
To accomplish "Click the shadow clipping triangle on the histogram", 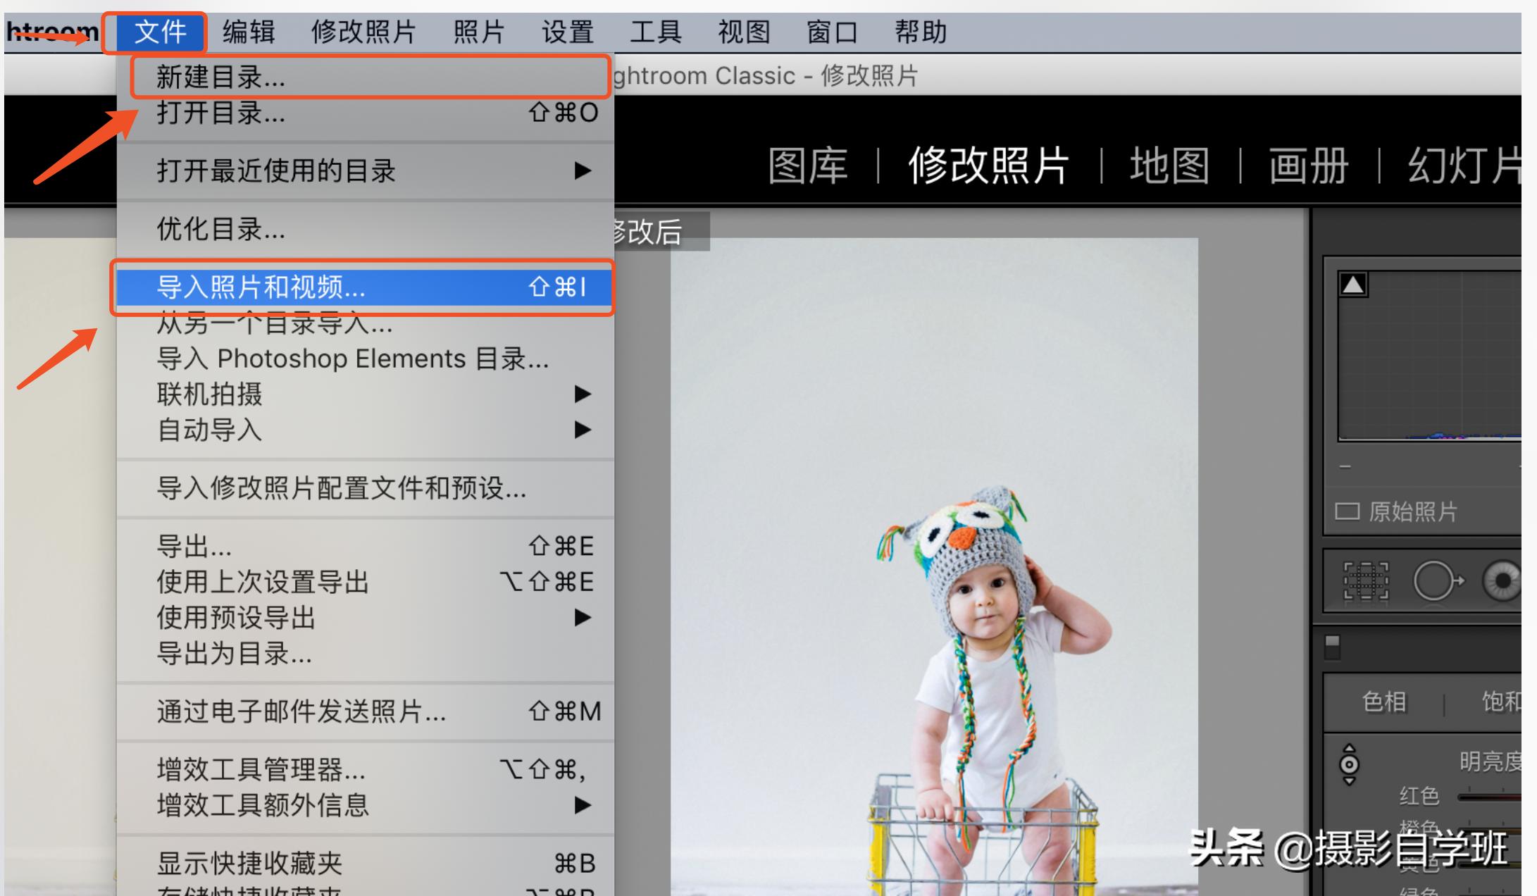I will pos(1354,284).
